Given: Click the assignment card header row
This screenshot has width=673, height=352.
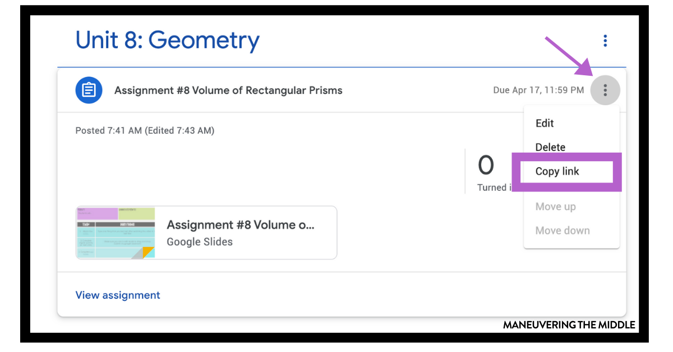Looking at the screenshot, I should pyautogui.click(x=280, y=90).
